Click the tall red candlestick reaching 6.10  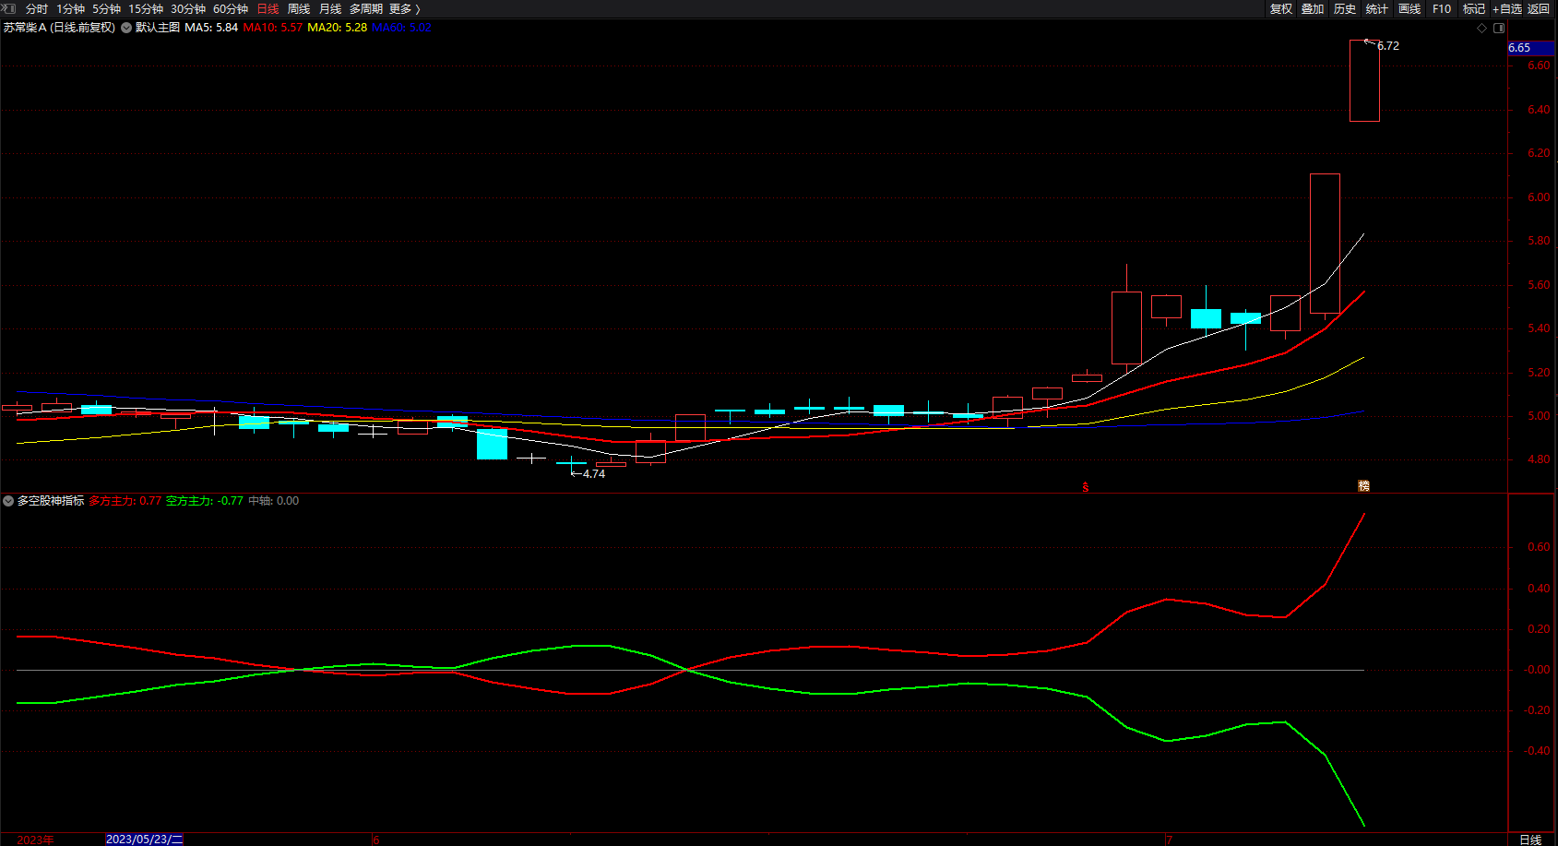pyautogui.click(x=1325, y=244)
